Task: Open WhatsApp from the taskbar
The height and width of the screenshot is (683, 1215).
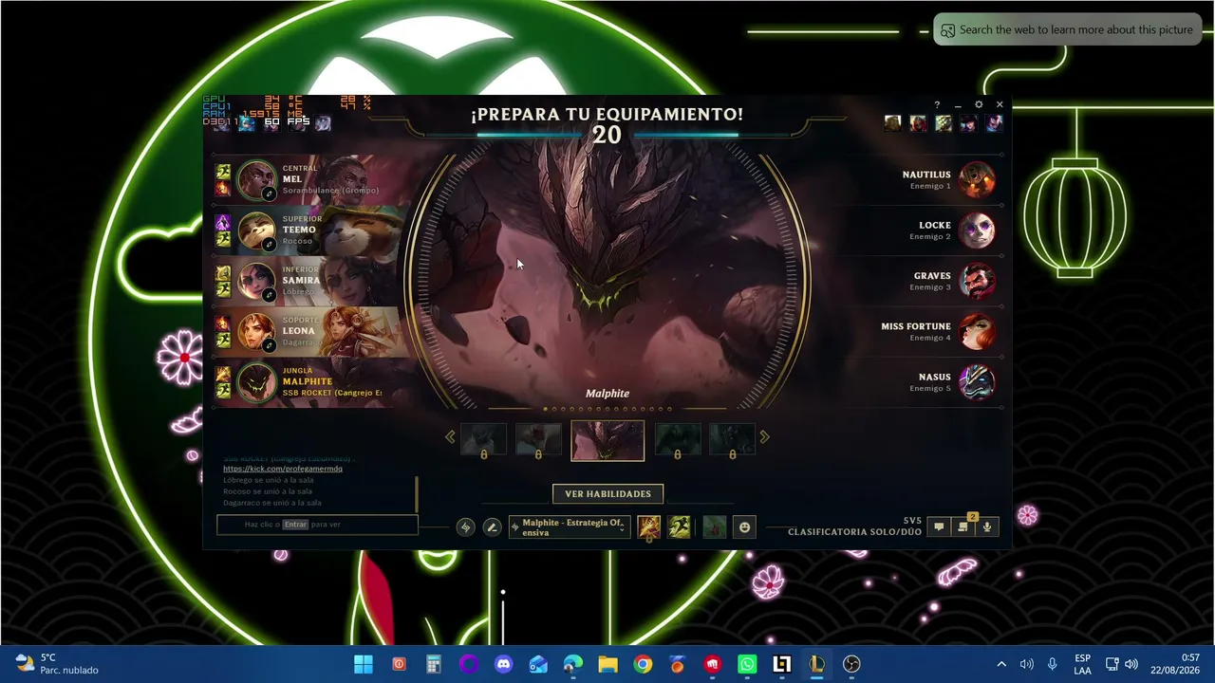Action: click(x=747, y=664)
